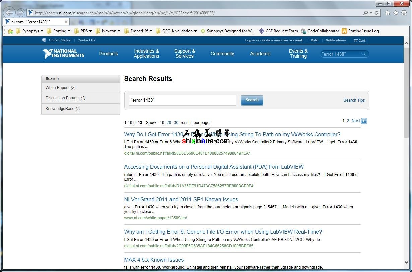The width and height of the screenshot is (412, 272).
Task: Click the main search results query field
Action: point(183,100)
